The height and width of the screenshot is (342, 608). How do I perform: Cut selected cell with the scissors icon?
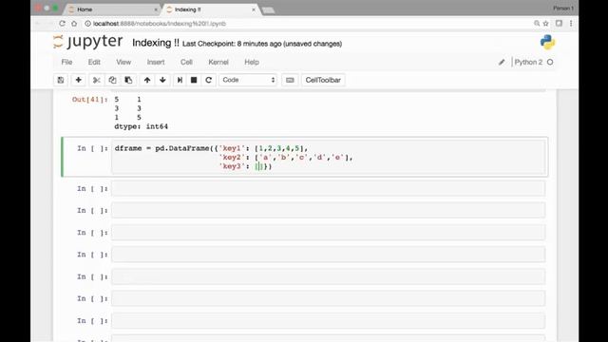(x=97, y=80)
